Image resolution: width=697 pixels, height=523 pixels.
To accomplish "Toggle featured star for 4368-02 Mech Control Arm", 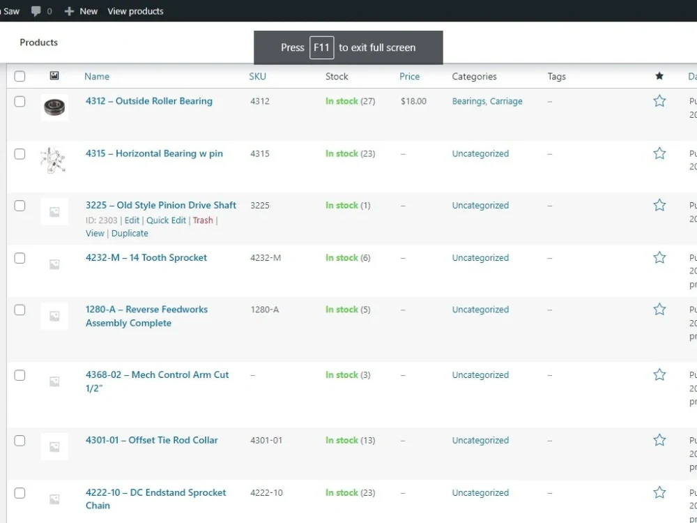I will pos(659,374).
